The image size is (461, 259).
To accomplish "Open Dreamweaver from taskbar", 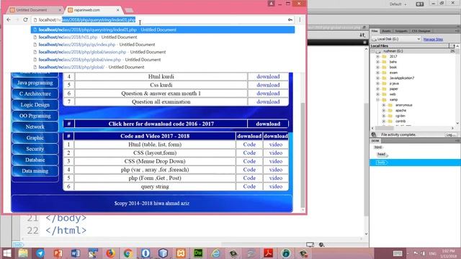I will [x=198, y=253].
